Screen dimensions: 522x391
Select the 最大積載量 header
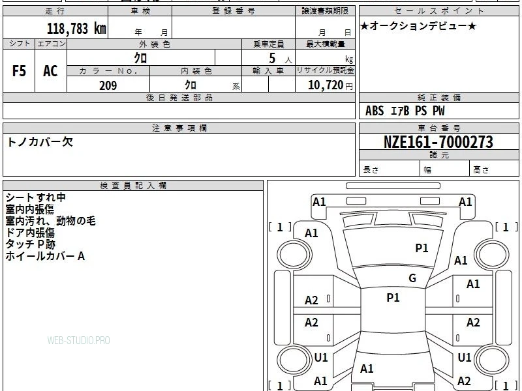click(x=325, y=44)
